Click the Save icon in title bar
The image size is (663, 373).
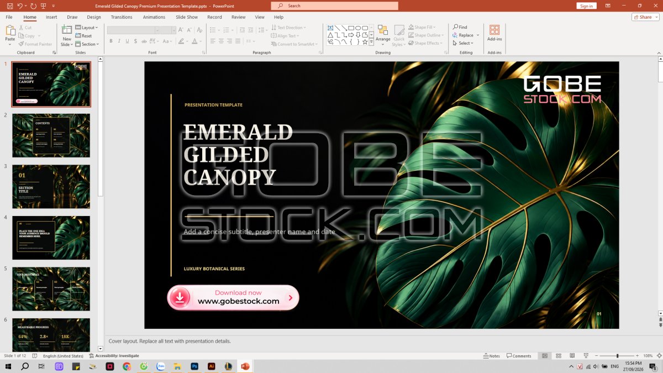(x=9, y=6)
